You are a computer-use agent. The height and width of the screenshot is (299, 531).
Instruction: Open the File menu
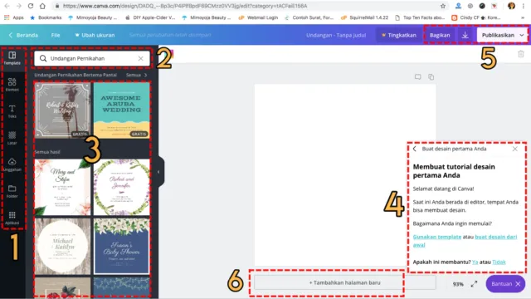pos(56,35)
